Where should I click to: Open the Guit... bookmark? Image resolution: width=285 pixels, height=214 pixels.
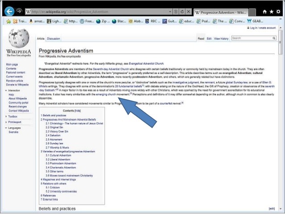(170, 21)
